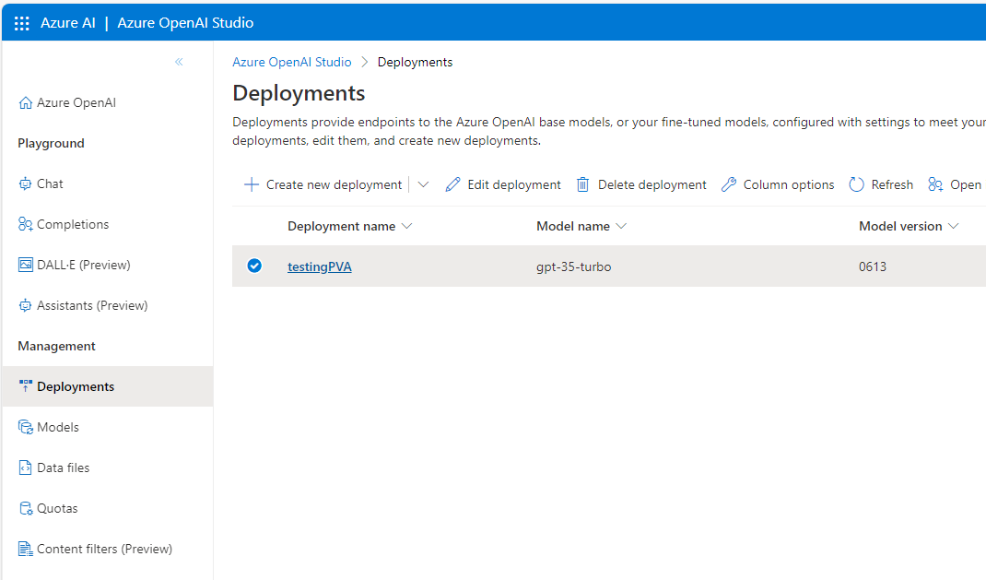Open the Chat playground
The height and width of the screenshot is (580, 986).
pyautogui.click(x=108, y=183)
